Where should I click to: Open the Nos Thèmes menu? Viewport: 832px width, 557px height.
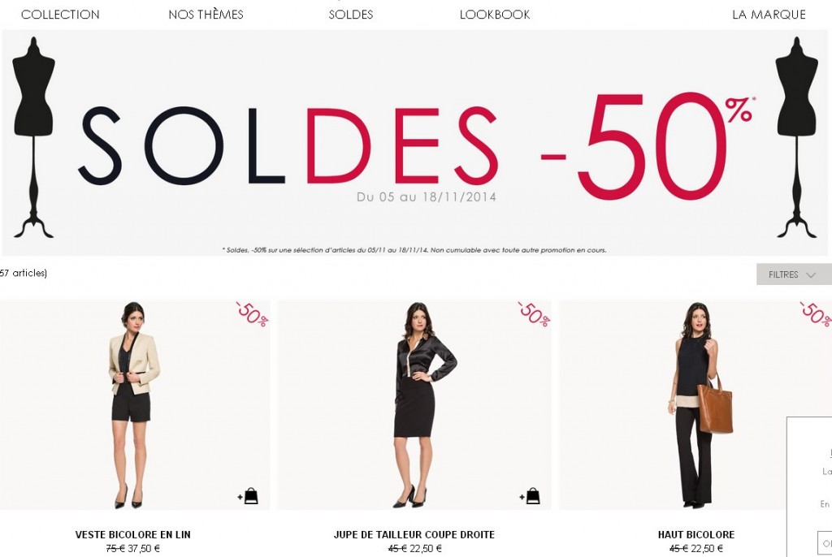(x=206, y=15)
